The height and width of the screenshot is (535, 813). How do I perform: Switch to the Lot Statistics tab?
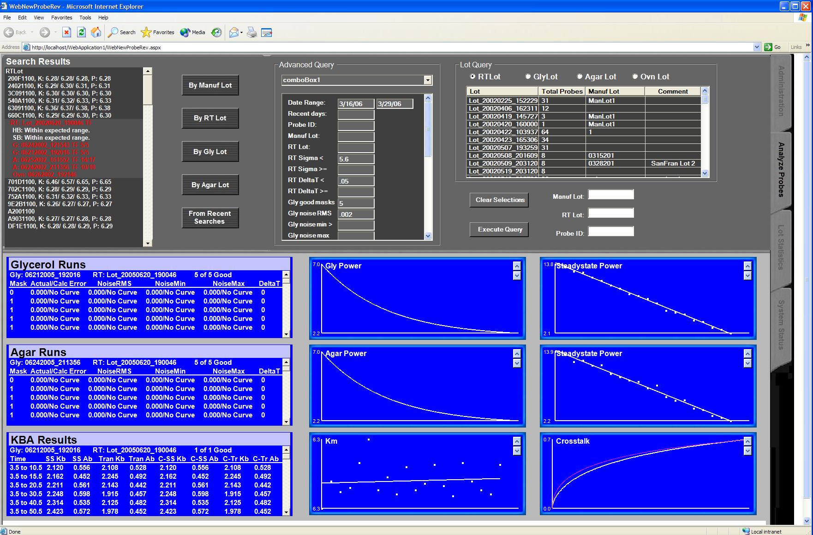pos(781,247)
